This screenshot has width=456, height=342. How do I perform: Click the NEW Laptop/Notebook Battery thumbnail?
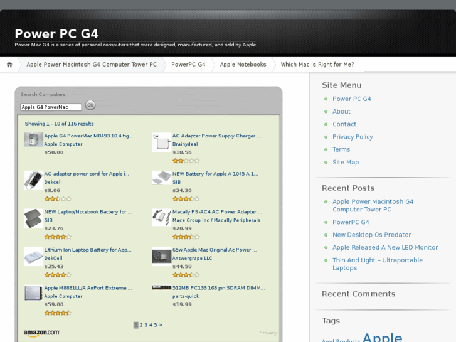pos(33,218)
